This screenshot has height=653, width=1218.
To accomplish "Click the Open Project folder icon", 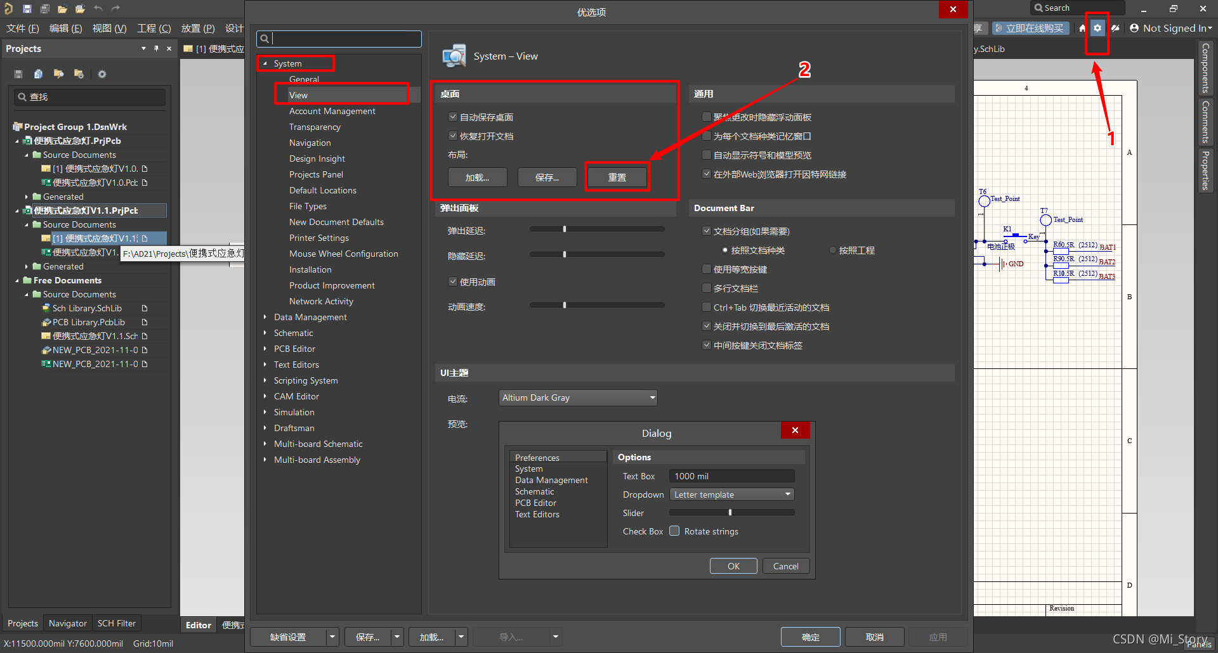I will [x=80, y=9].
